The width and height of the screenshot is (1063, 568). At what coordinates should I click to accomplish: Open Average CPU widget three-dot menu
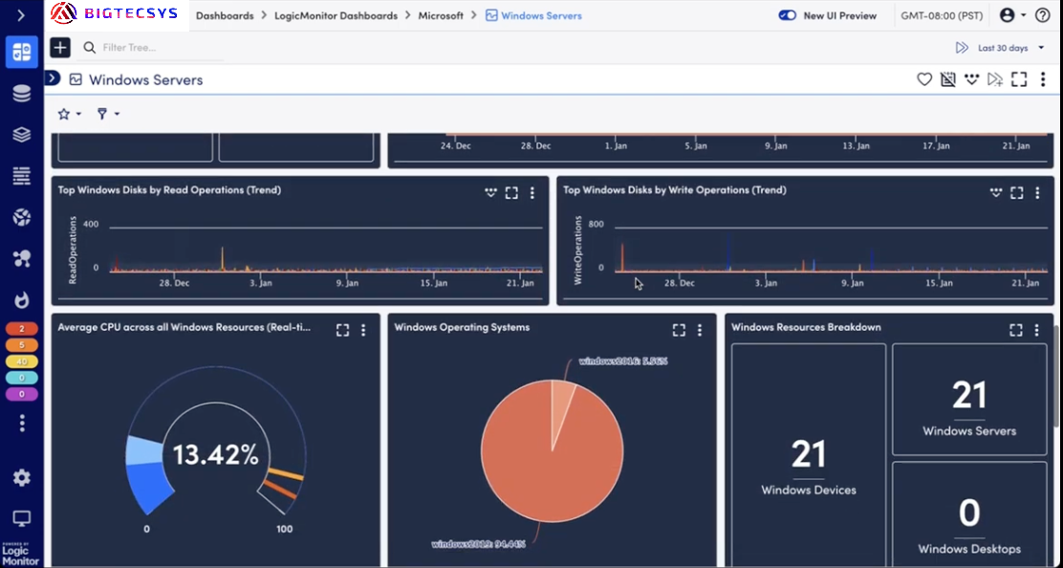pos(363,330)
